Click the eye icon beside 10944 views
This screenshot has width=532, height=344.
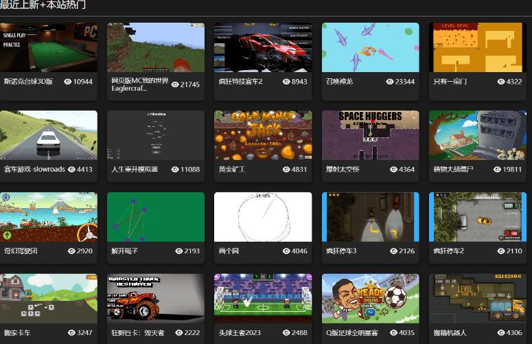[68, 81]
